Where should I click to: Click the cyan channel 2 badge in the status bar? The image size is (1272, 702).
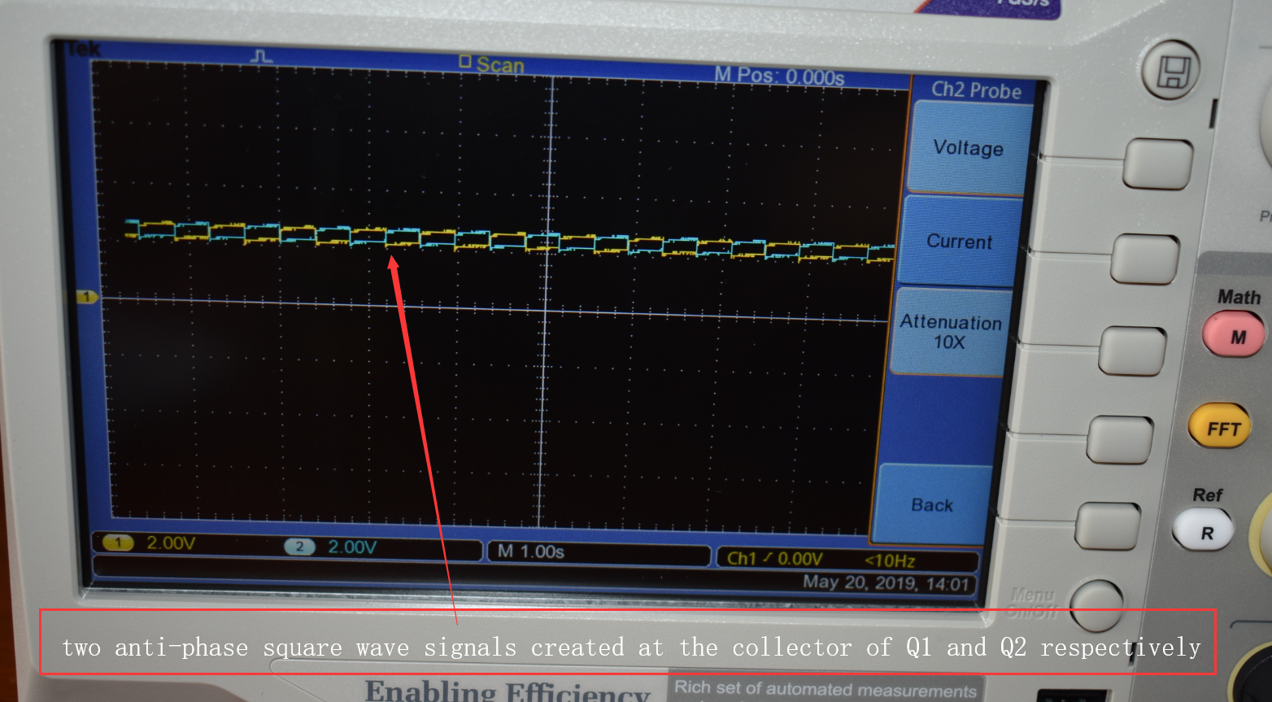coord(299,547)
